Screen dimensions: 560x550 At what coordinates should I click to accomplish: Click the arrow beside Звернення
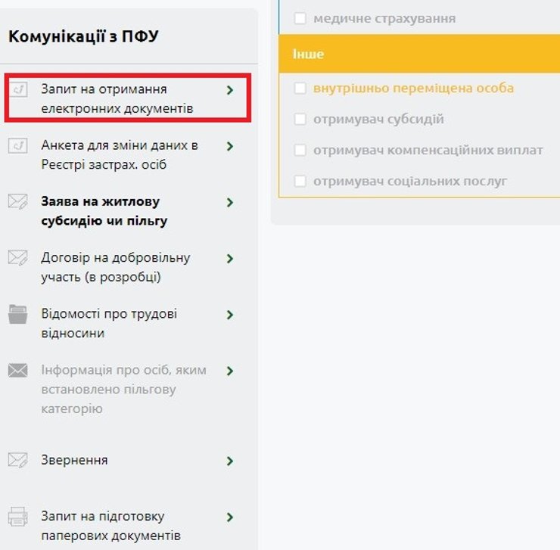tap(230, 461)
